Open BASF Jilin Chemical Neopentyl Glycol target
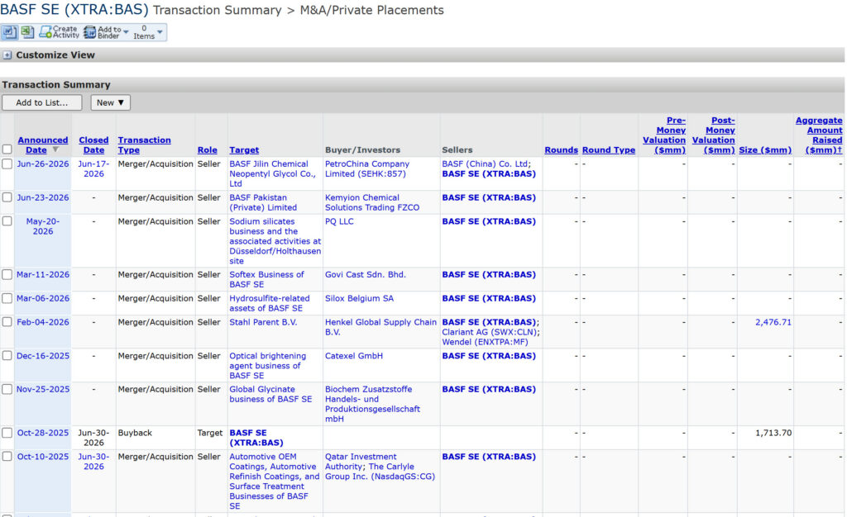Screen dimensions: 847x517 [272, 173]
